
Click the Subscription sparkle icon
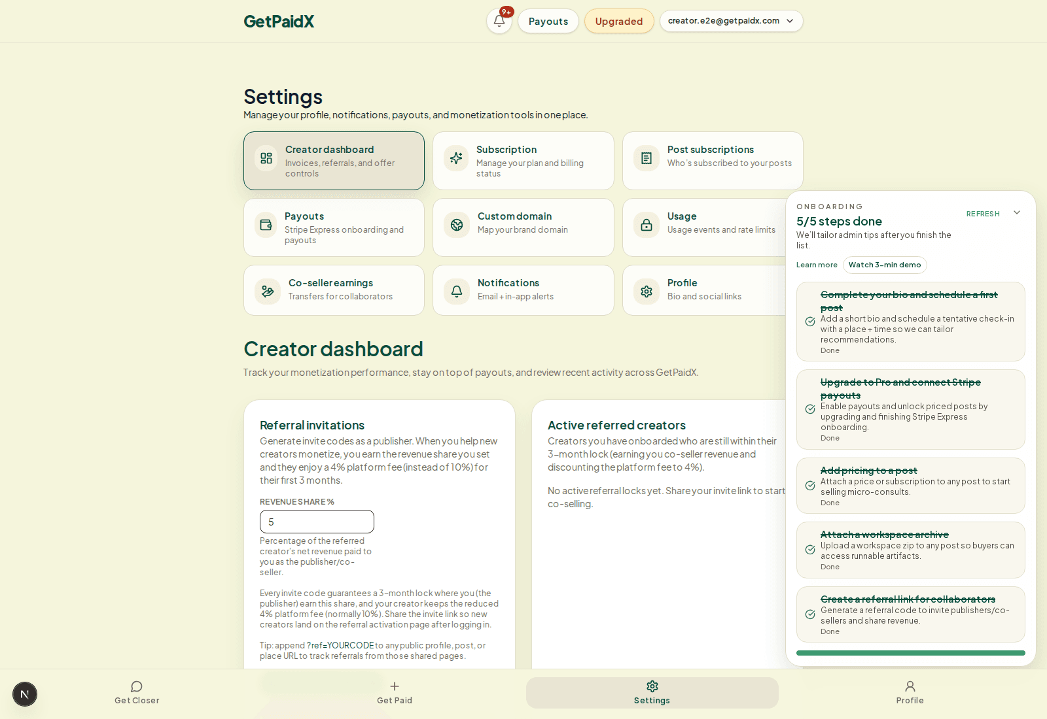pyautogui.click(x=457, y=158)
